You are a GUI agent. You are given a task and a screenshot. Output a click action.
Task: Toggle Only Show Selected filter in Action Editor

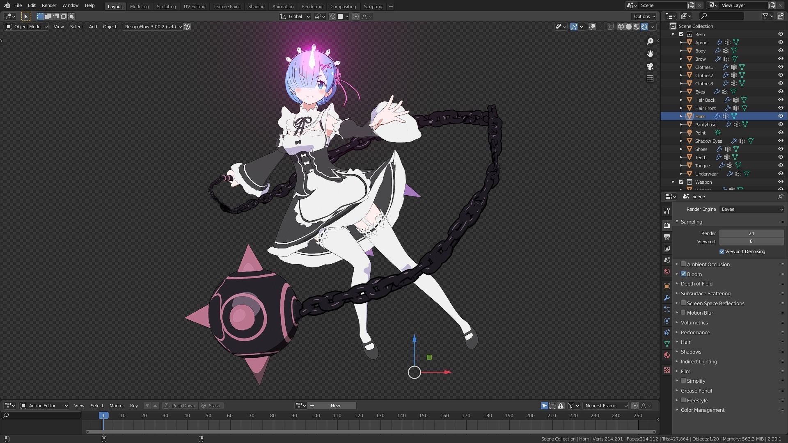coord(545,406)
